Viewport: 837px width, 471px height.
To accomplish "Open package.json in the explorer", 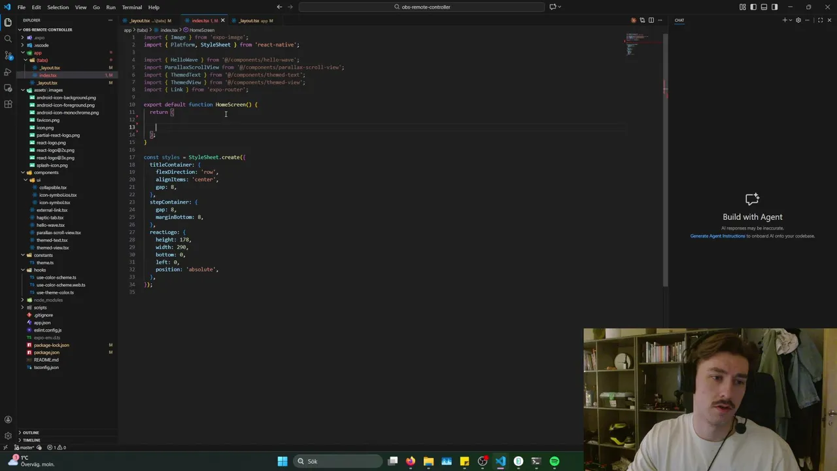I will click(65, 353).
